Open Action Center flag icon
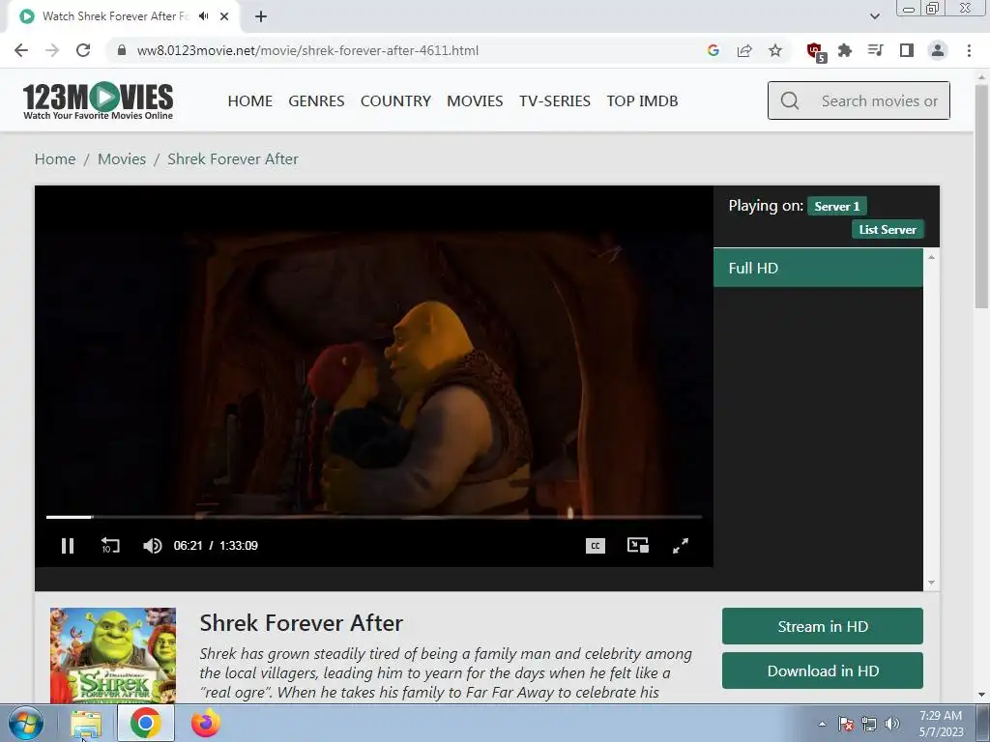 pyautogui.click(x=846, y=724)
